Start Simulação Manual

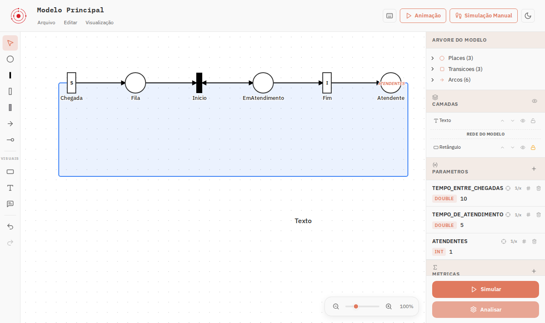(484, 16)
